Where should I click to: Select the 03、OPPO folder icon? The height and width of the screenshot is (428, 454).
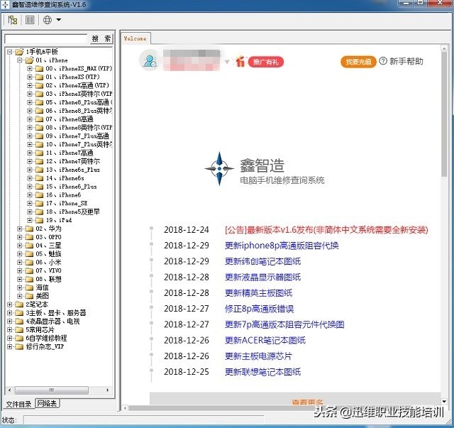29,237
